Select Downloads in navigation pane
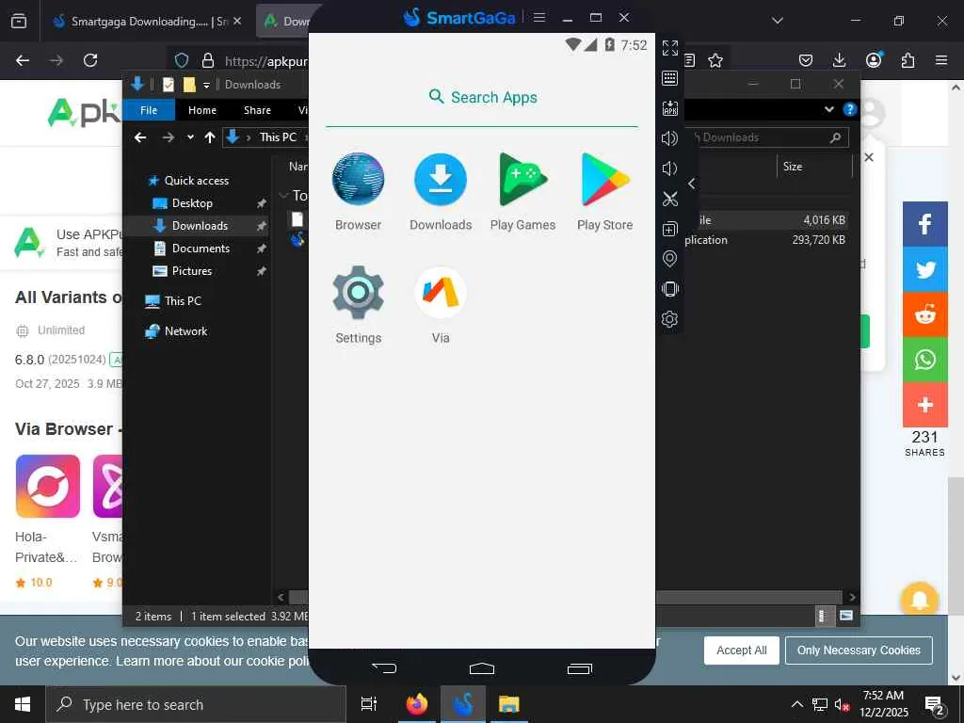The width and height of the screenshot is (964, 723). (x=191, y=226)
